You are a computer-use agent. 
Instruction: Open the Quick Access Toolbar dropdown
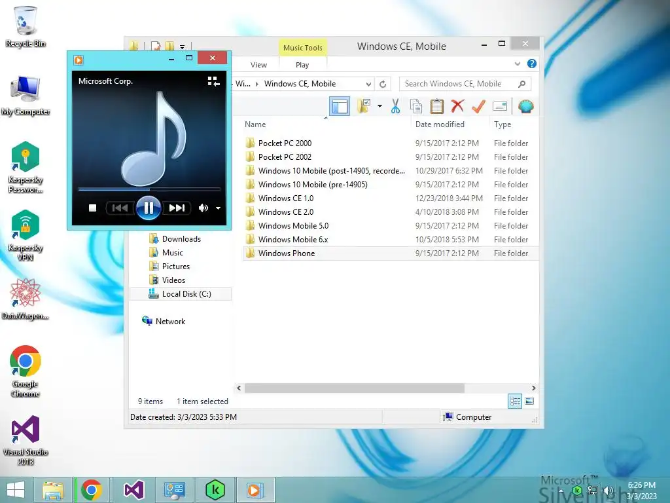(182, 47)
